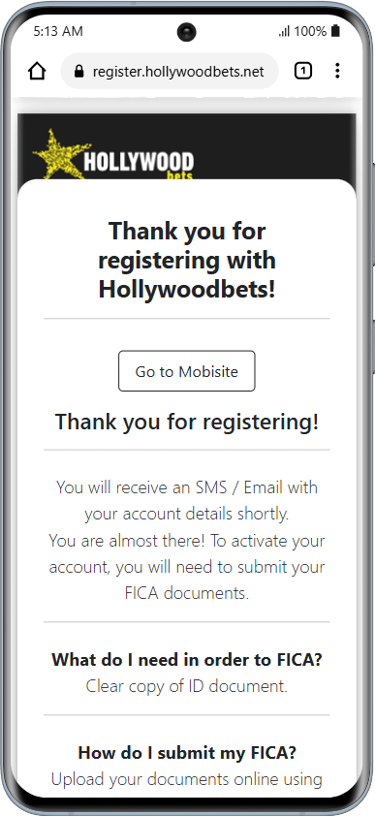Open the tab switcher showing 1 tab
375x816 pixels.
coord(302,71)
